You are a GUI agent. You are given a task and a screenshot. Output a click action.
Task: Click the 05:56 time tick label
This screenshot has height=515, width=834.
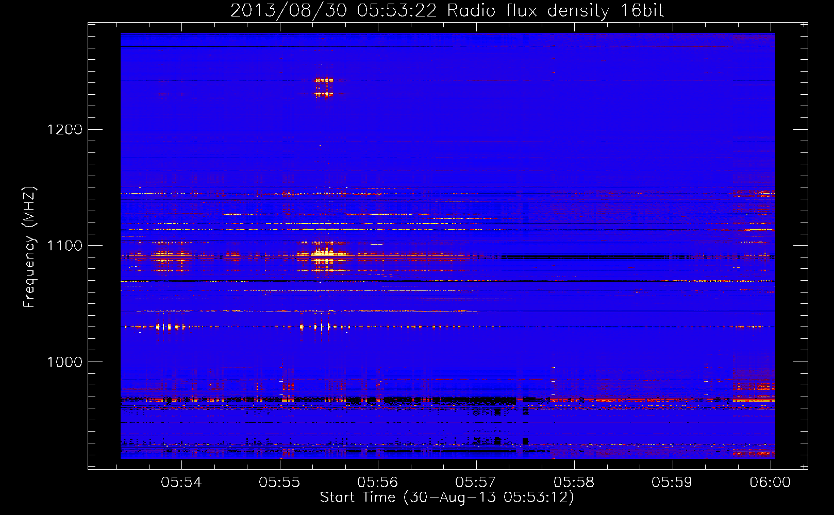coord(378,482)
